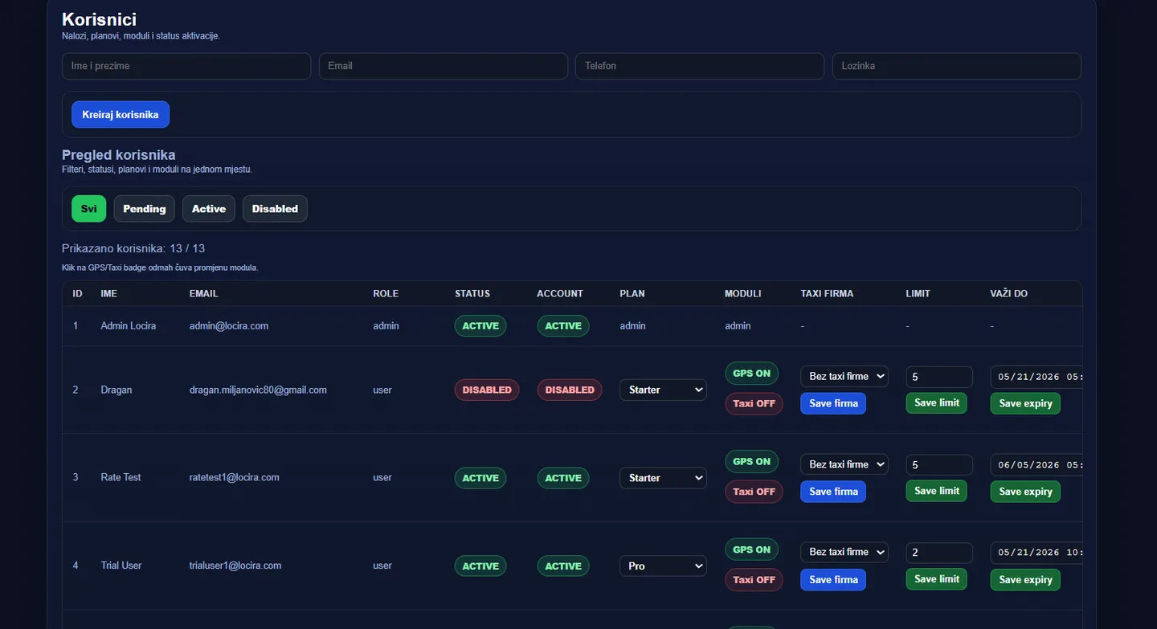Click Prikazano korisnika: 13 / 13 text

133,249
